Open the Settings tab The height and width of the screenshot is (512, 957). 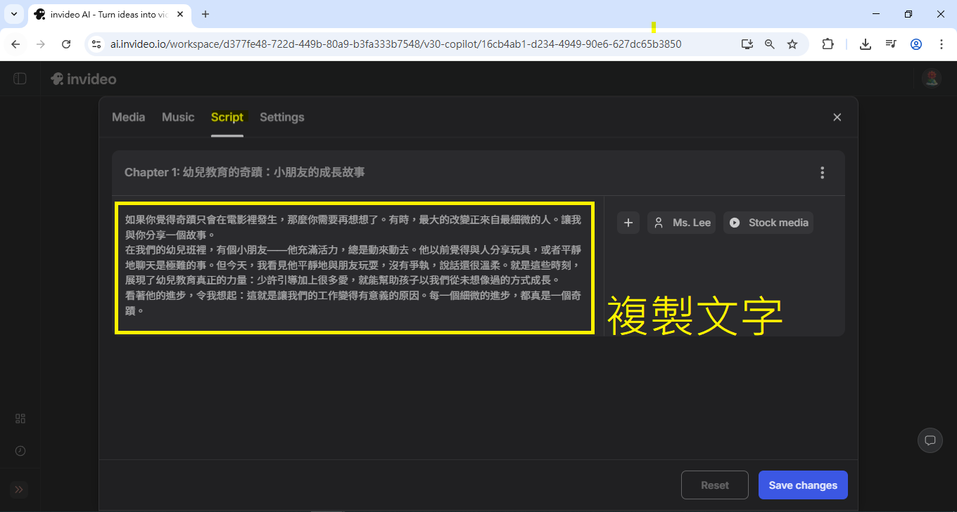point(281,117)
